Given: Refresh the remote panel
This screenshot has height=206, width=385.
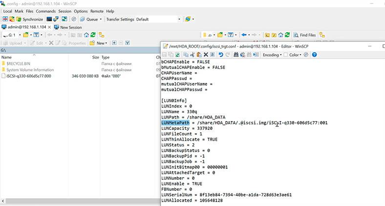Looking at the screenshot, I should click(287, 35).
